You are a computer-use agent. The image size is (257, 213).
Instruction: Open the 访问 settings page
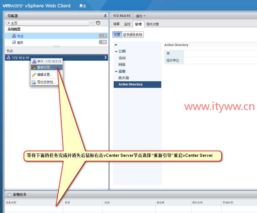point(122,58)
